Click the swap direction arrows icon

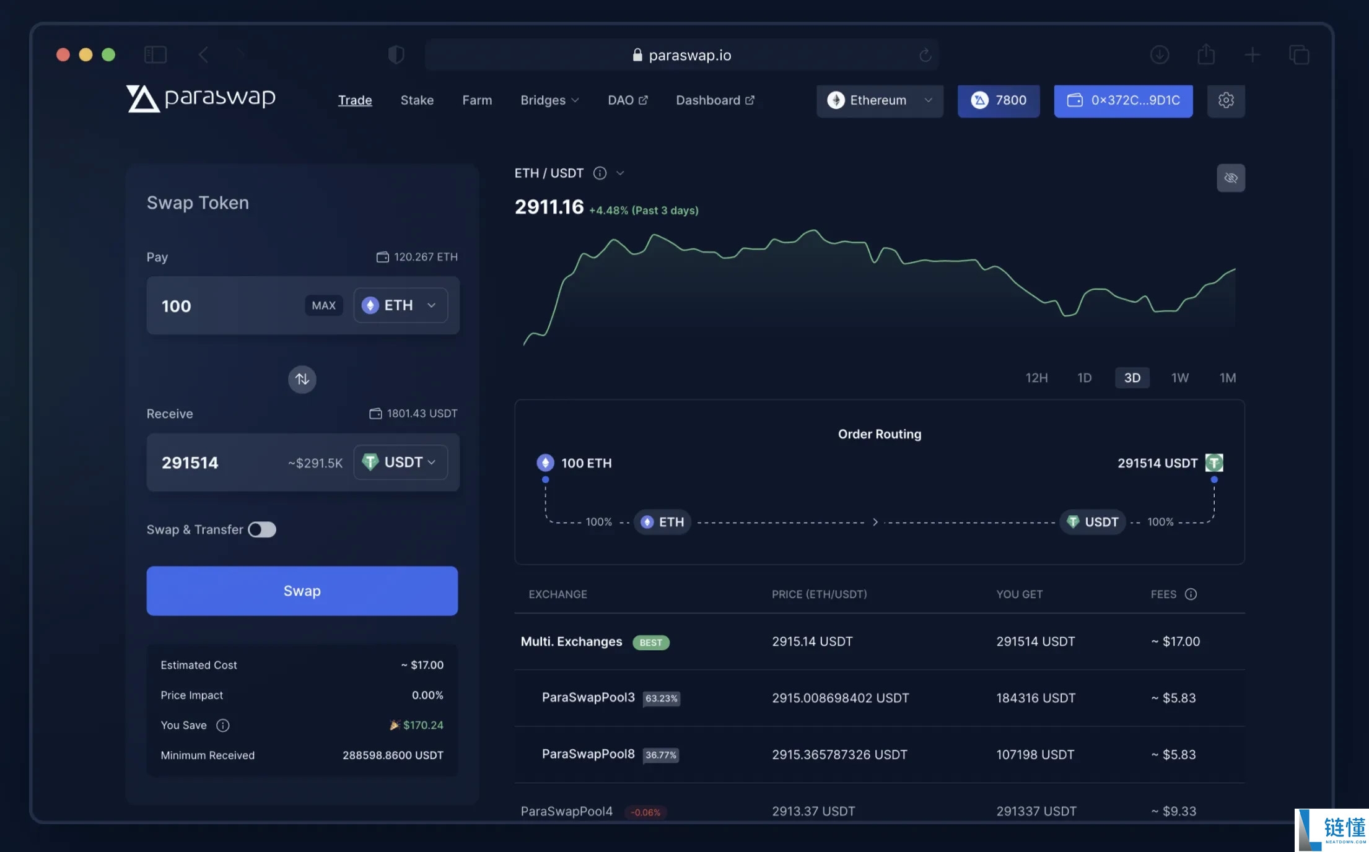pyautogui.click(x=302, y=379)
